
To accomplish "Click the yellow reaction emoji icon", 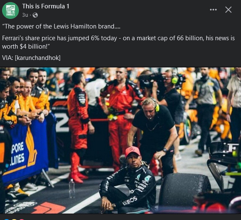I will click(x=14, y=220).
